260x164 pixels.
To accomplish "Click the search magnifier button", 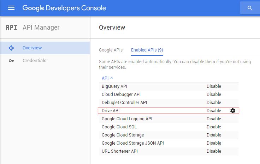I will pos(250,8).
